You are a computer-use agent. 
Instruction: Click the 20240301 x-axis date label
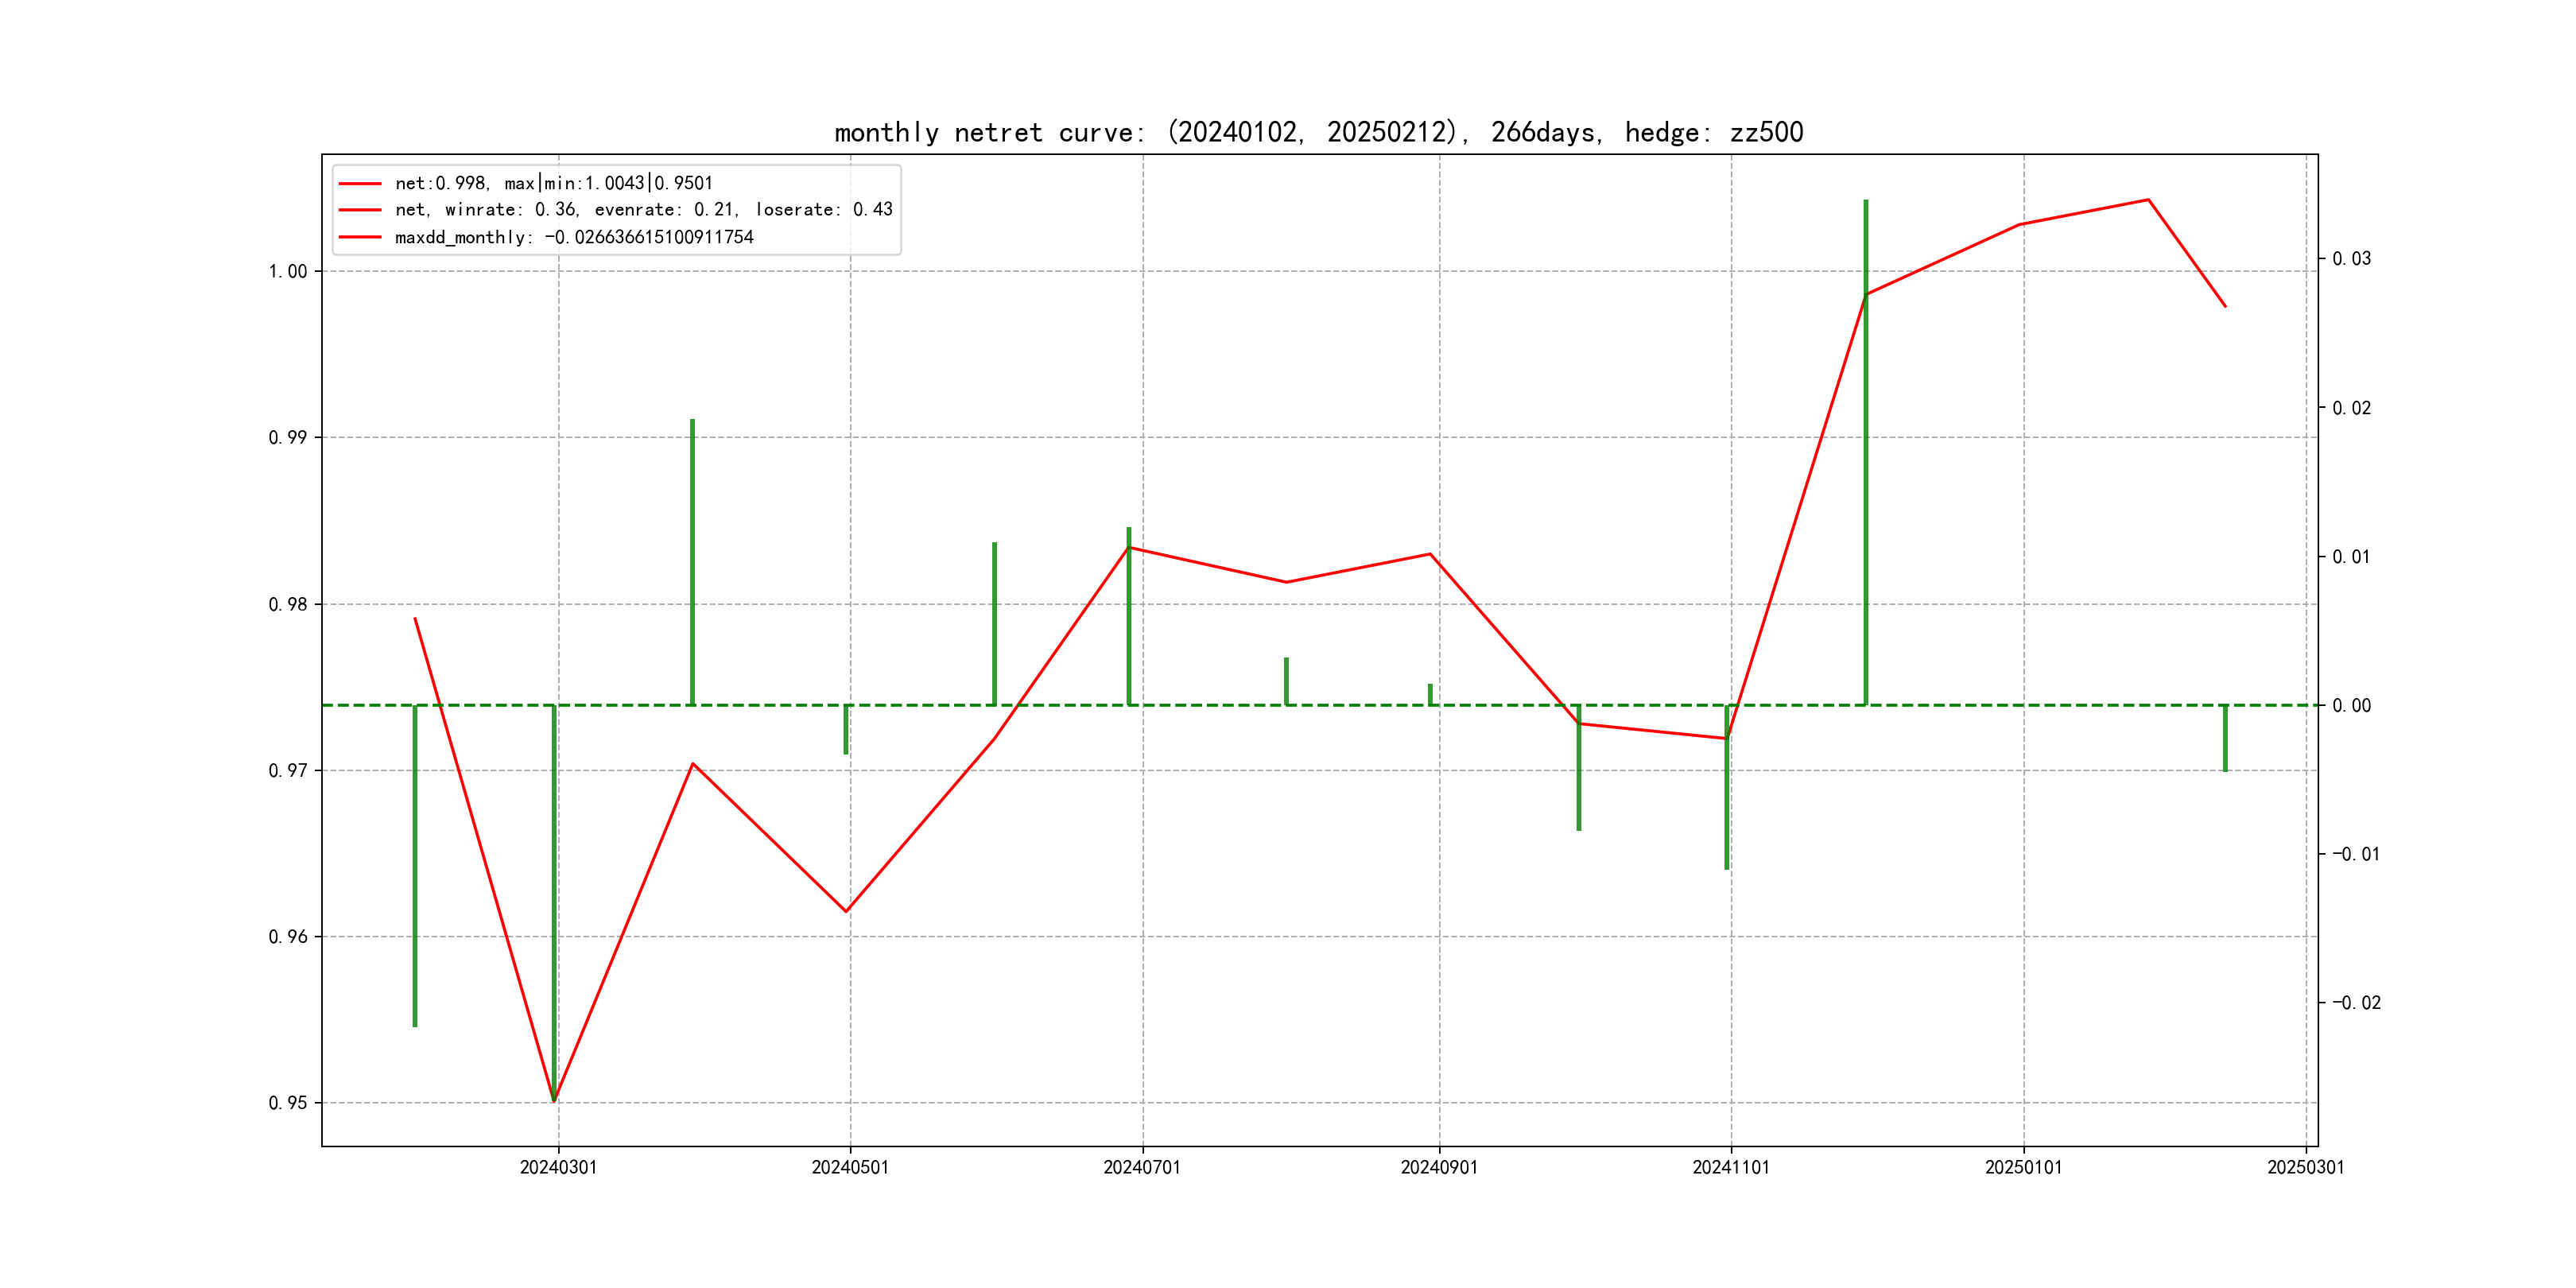pyautogui.click(x=558, y=1167)
